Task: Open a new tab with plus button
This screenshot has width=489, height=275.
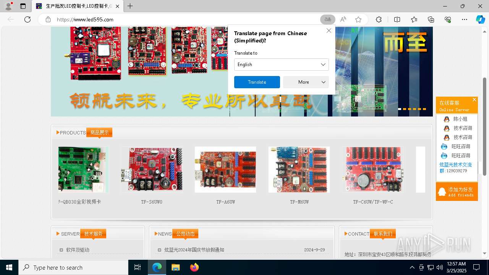Action: 130,6
